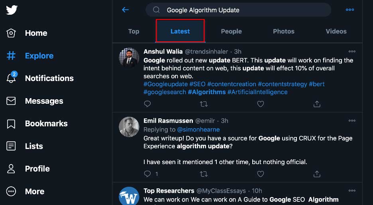The width and height of the screenshot is (373, 205).
Task: Open the #Algorithms hashtag
Action: (207, 92)
